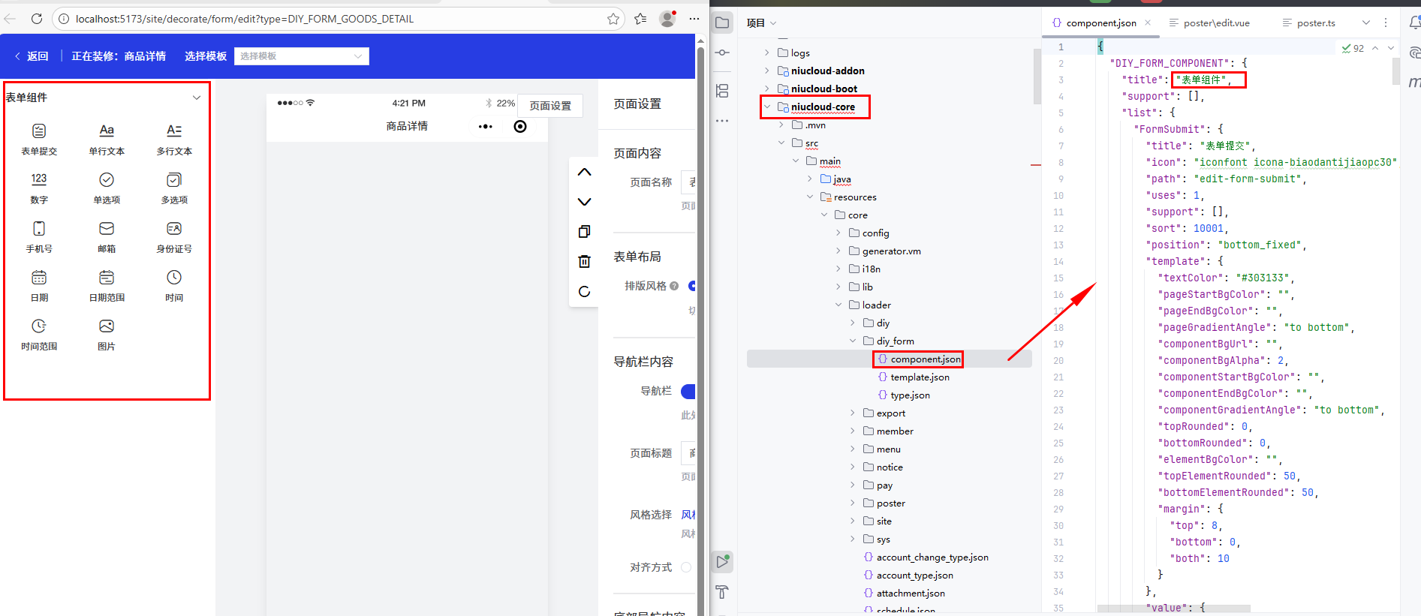
Task: Switch to the poster.ts editor tab
Action: click(x=1315, y=23)
